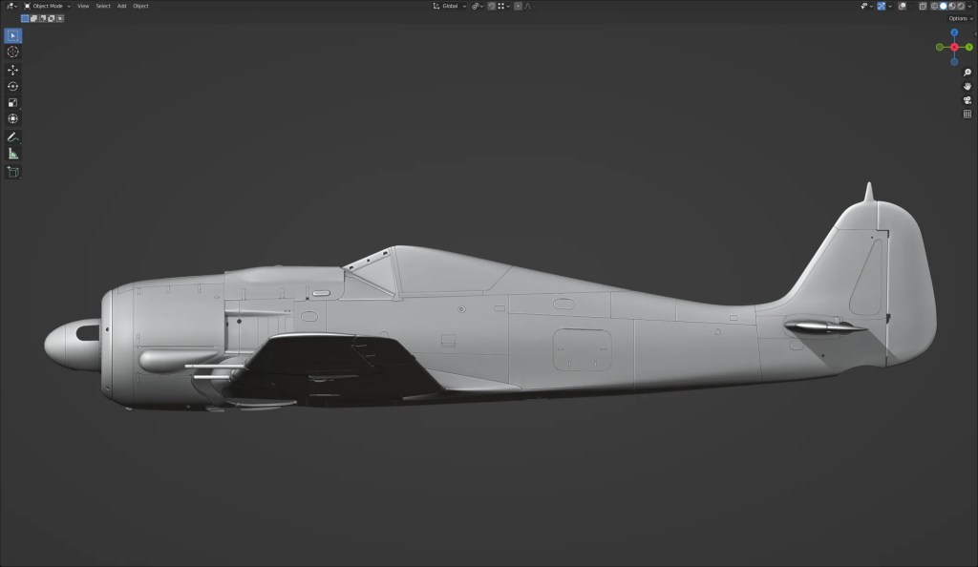
Task: Select the Cursor tool
Action: pyautogui.click(x=13, y=52)
